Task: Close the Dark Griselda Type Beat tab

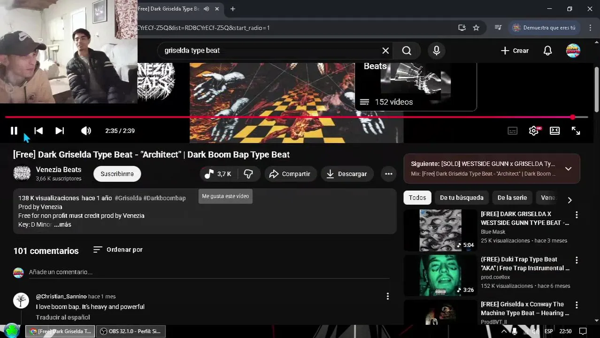Action: [x=217, y=9]
